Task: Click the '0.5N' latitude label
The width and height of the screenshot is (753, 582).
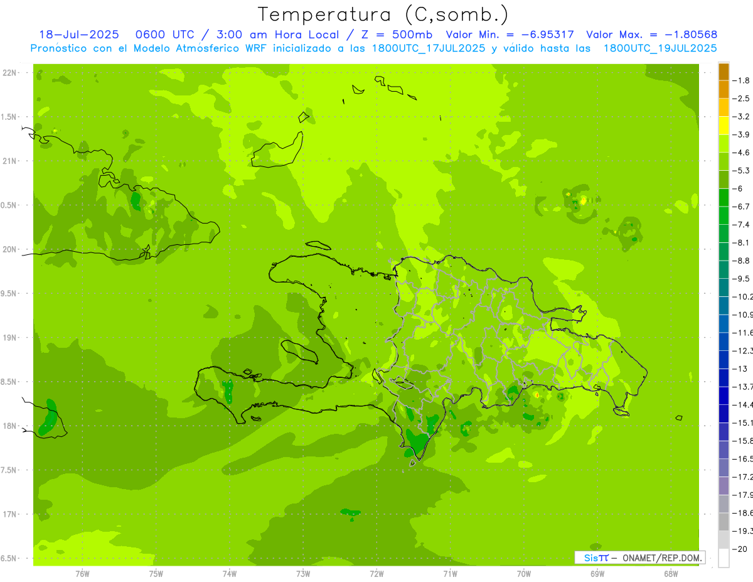Action: point(9,205)
